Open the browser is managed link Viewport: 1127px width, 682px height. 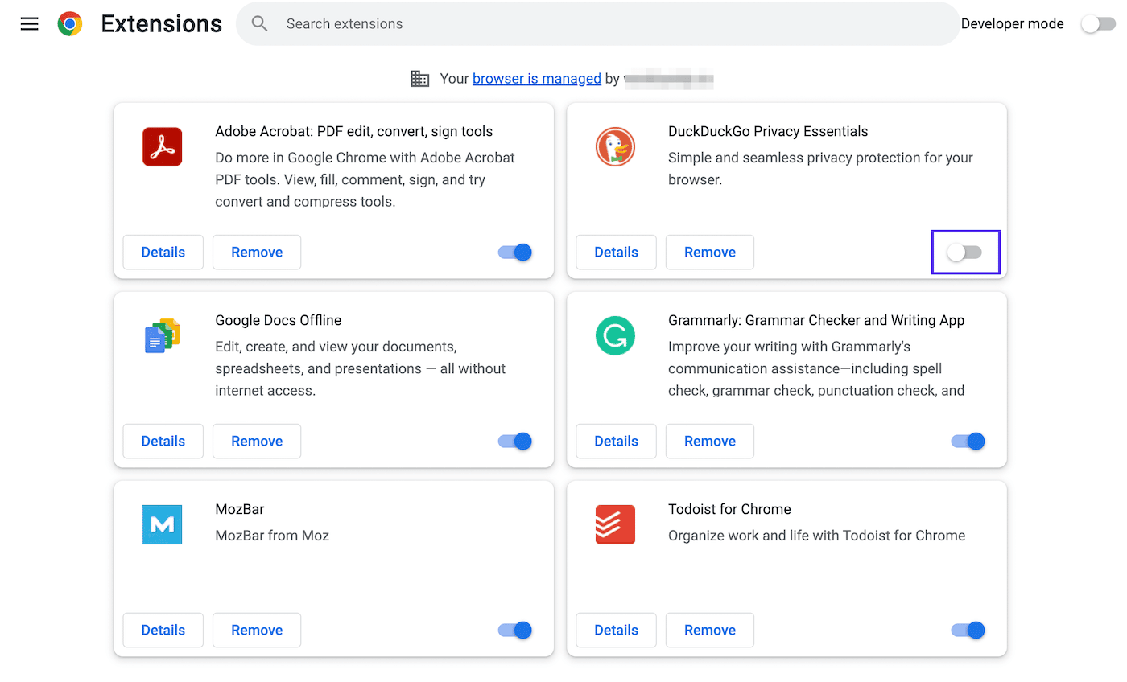(536, 78)
